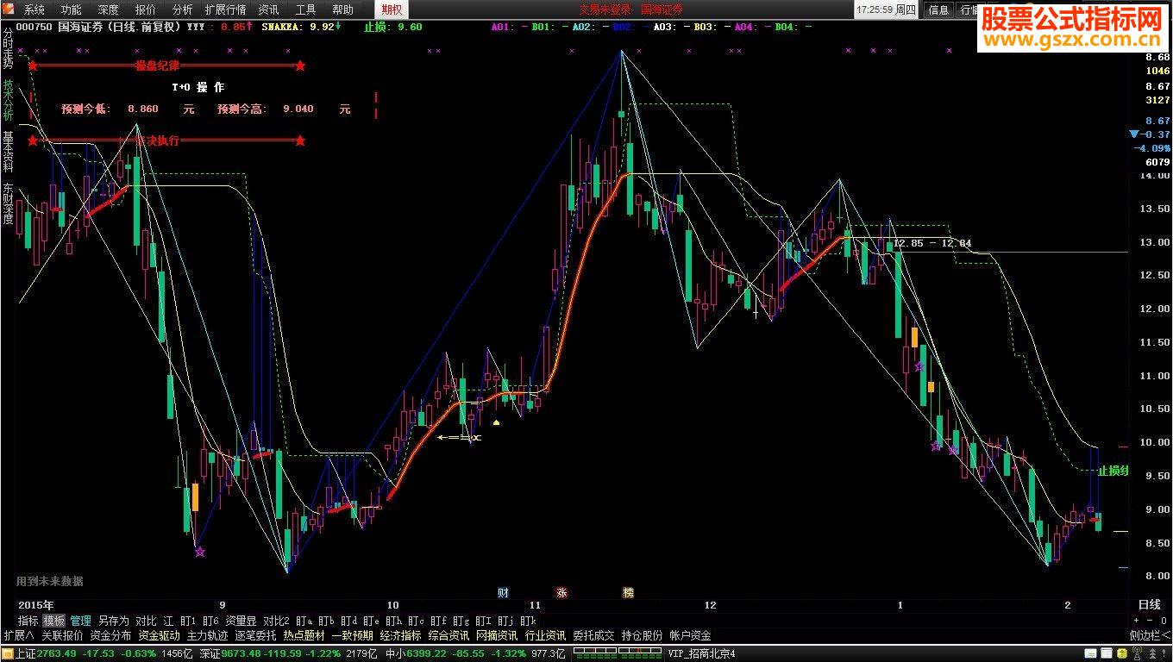Open the 资金驱动 tab
The width and height of the screenshot is (1173, 662).
[159, 635]
